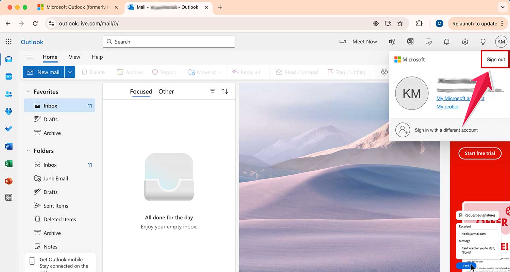Toggle the message filter options
Image resolution: width=510 pixels, height=272 pixels.
213,91
